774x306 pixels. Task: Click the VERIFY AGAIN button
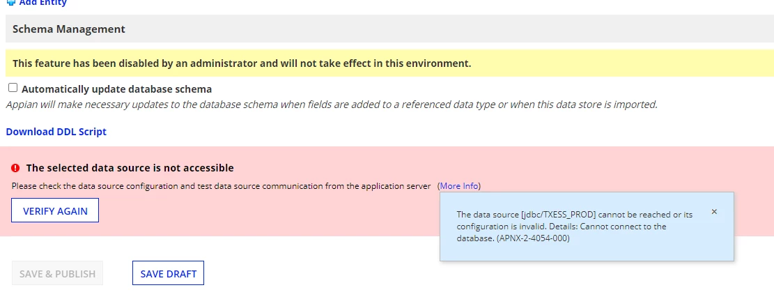[55, 211]
